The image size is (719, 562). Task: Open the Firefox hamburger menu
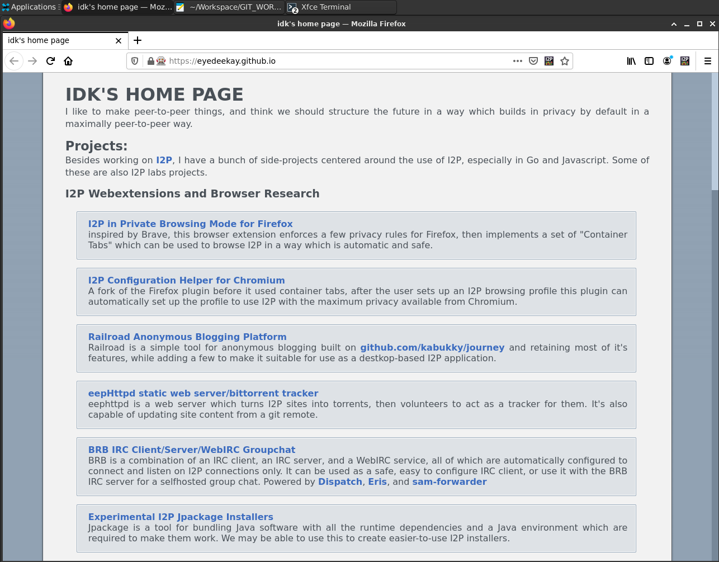[708, 61]
